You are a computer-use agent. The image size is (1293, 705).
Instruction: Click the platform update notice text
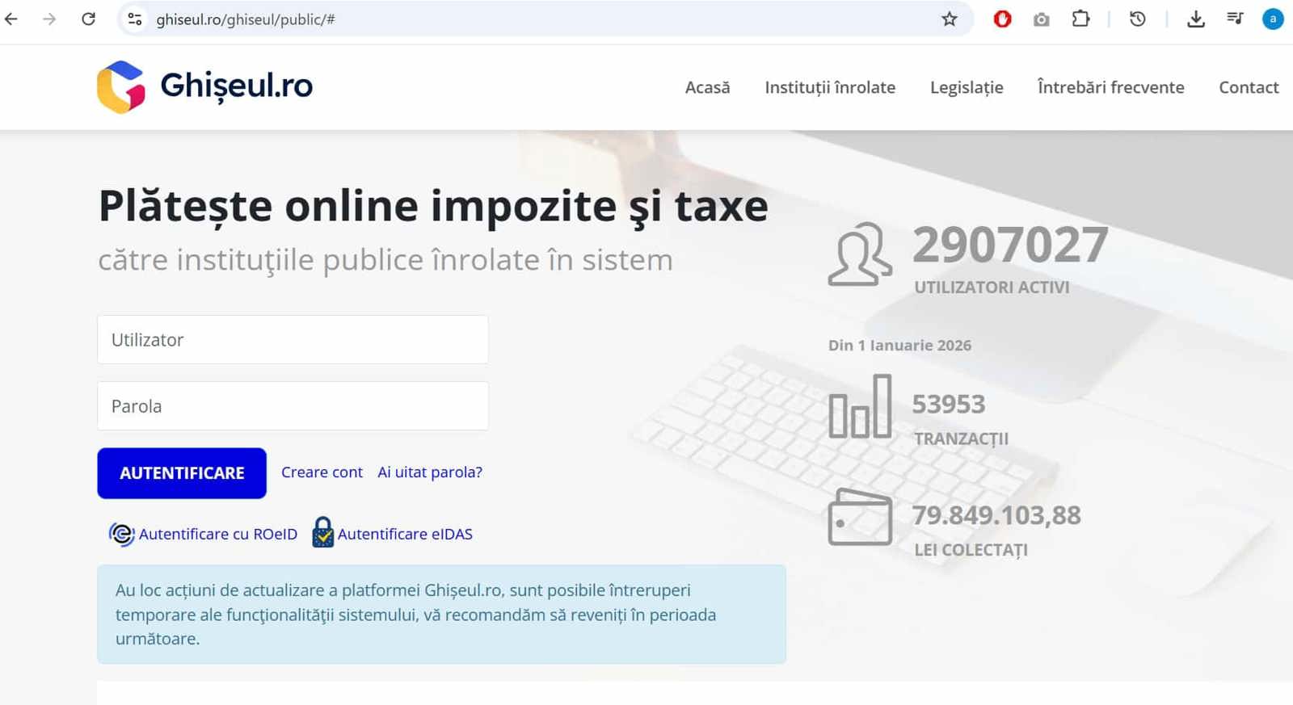415,615
